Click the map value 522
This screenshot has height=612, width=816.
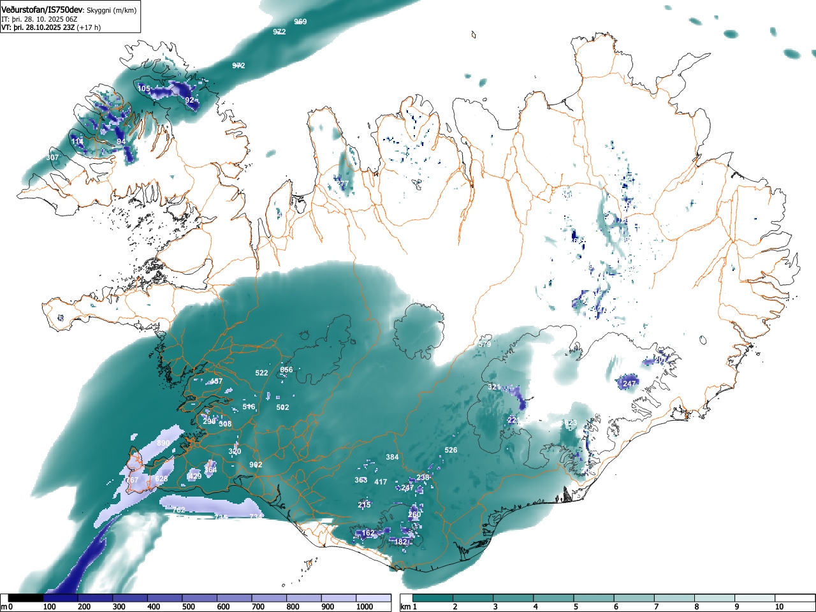pos(261,373)
